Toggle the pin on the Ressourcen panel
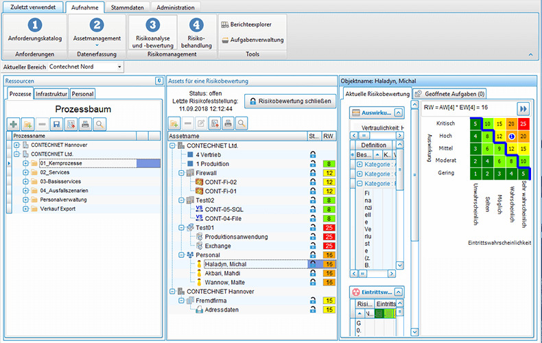Screen dimensions: 542x343 click(x=158, y=81)
